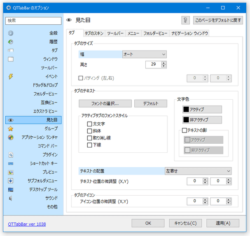Screen dimensions: 250x236
Task: Open the テキストの配置 左寄せ dropdown
Action: pos(198,171)
